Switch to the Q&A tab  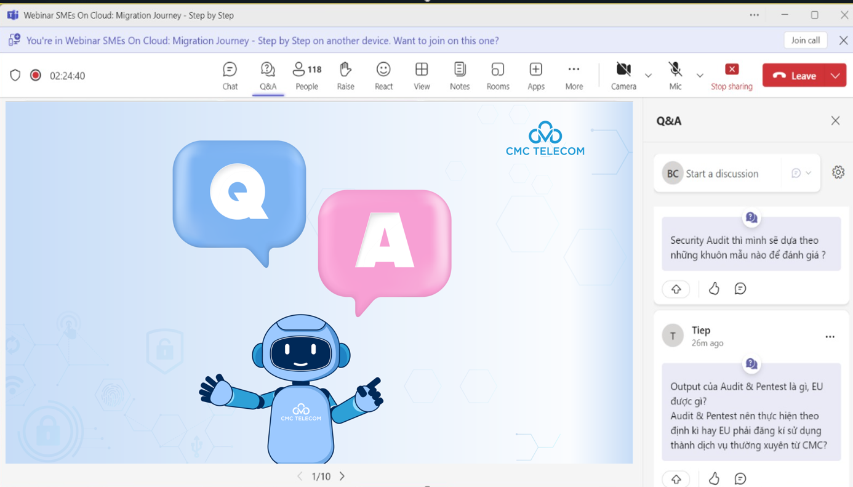(x=268, y=76)
